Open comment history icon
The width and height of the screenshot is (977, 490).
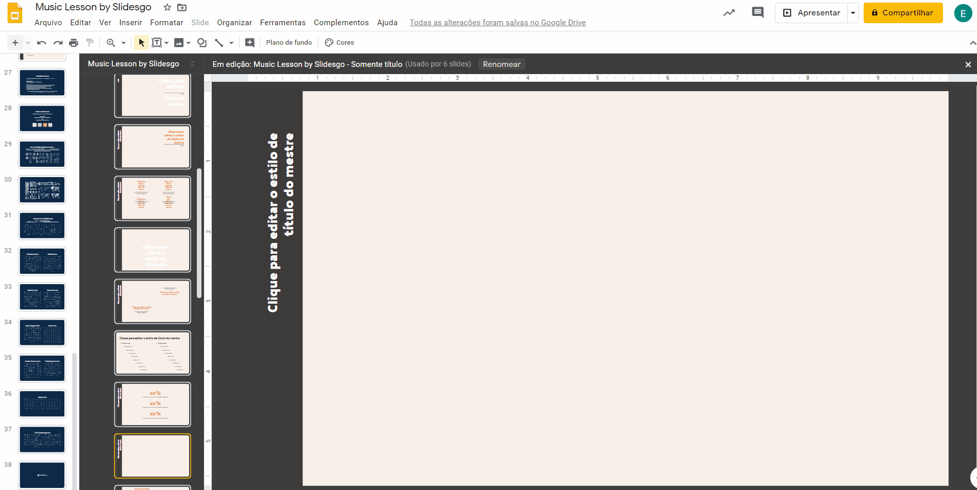pyautogui.click(x=757, y=13)
